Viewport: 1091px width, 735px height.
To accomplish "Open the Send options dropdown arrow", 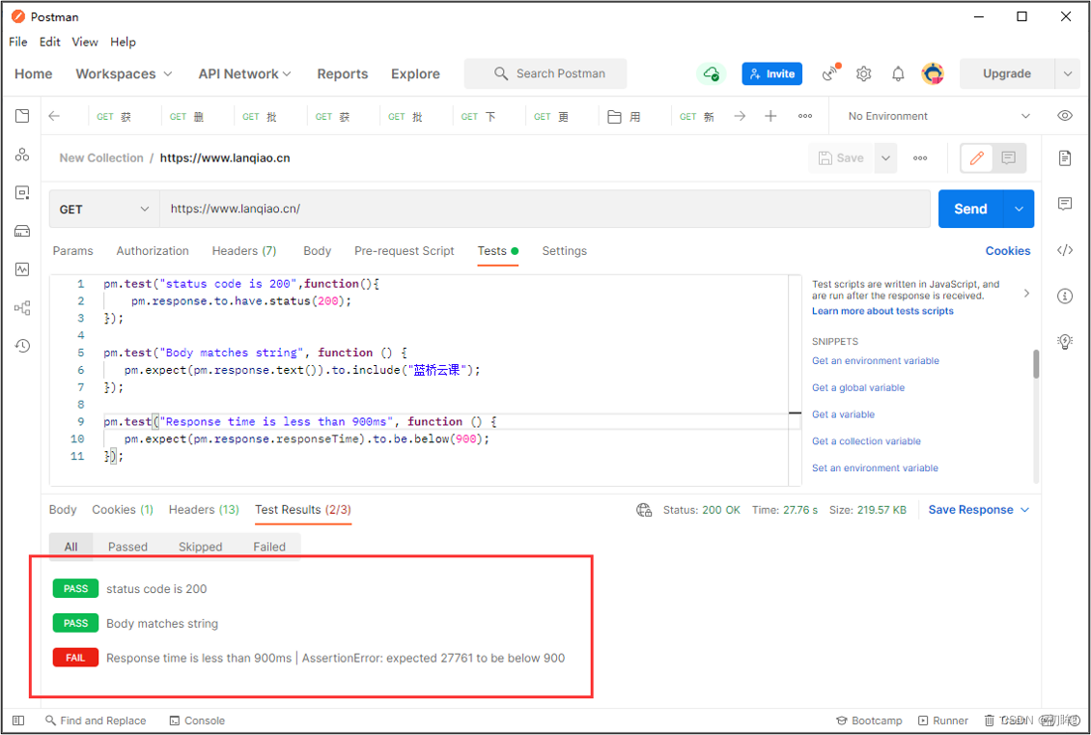I will coord(1020,209).
